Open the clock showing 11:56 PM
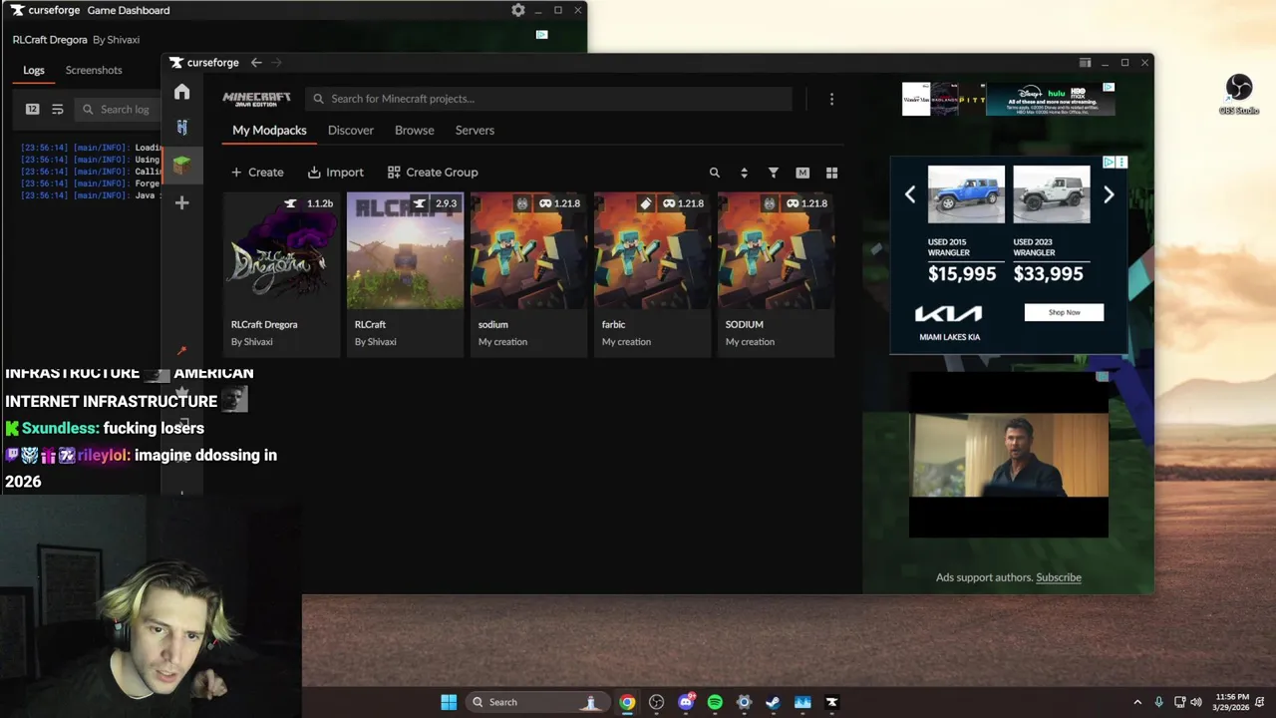The height and width of the screenshot is (718, 1276). point(1231,702)
